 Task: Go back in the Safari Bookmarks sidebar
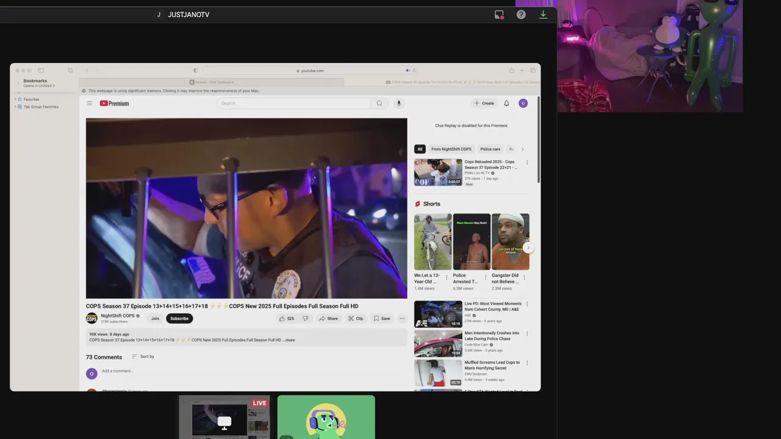point(18,82)
